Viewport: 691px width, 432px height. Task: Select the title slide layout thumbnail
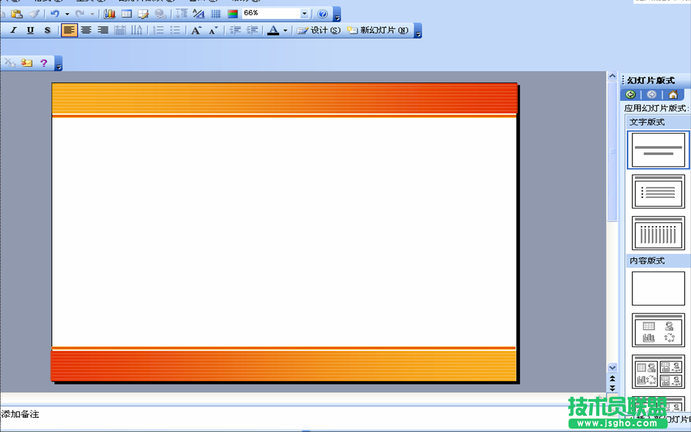point(658,150)
